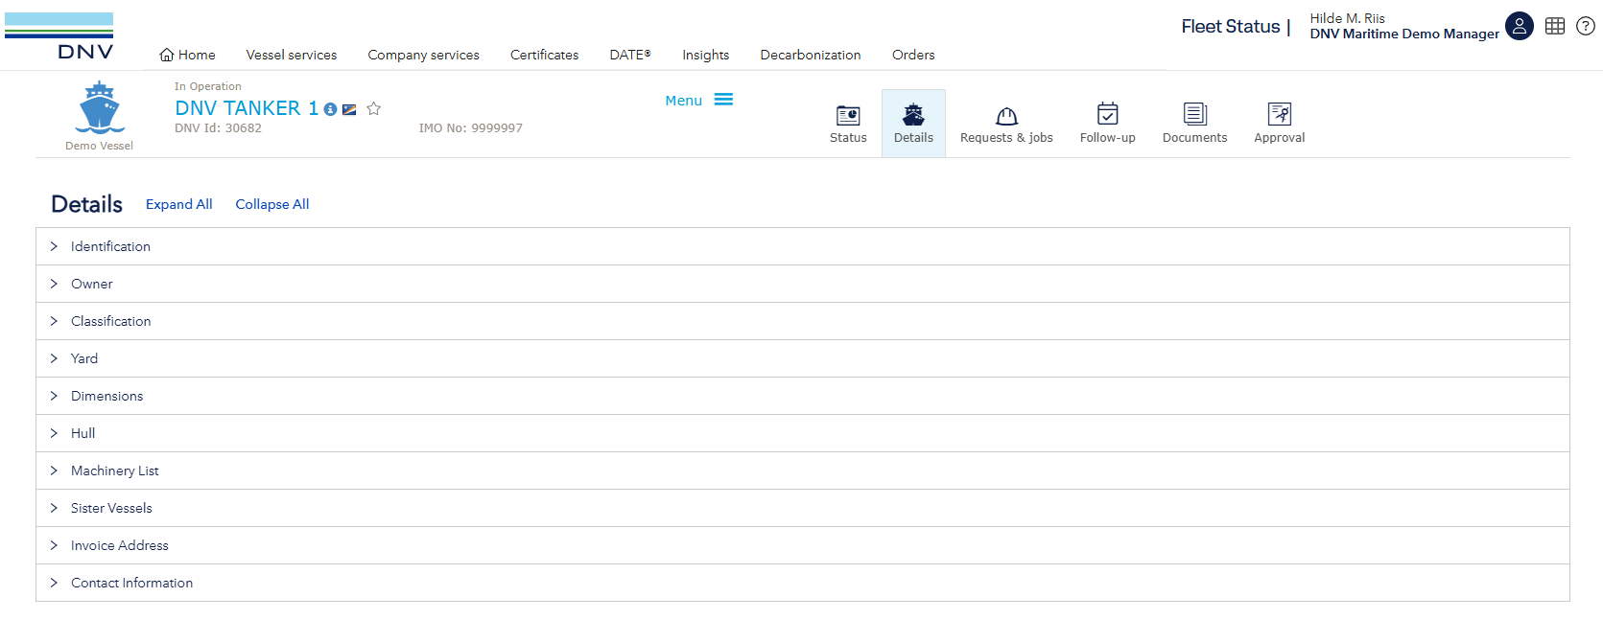Image resolution: width=1603 pixels, height=620 pixels.
Task: Expand the Contact Information section
Action: coord(131,583)
